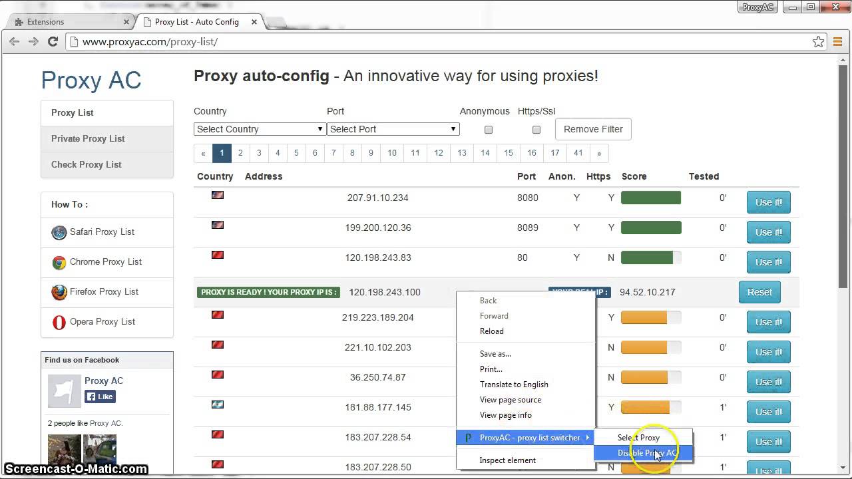
Task: Click Use it! for proxy 207.91.10.234
Action: [769, 202]
